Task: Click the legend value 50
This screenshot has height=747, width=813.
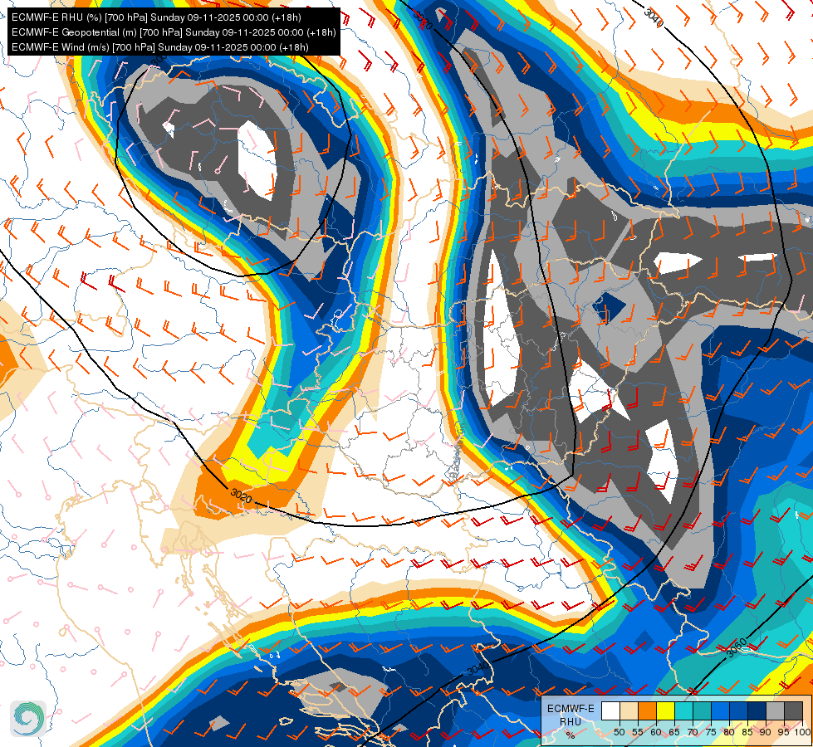Action: [619, 732]
